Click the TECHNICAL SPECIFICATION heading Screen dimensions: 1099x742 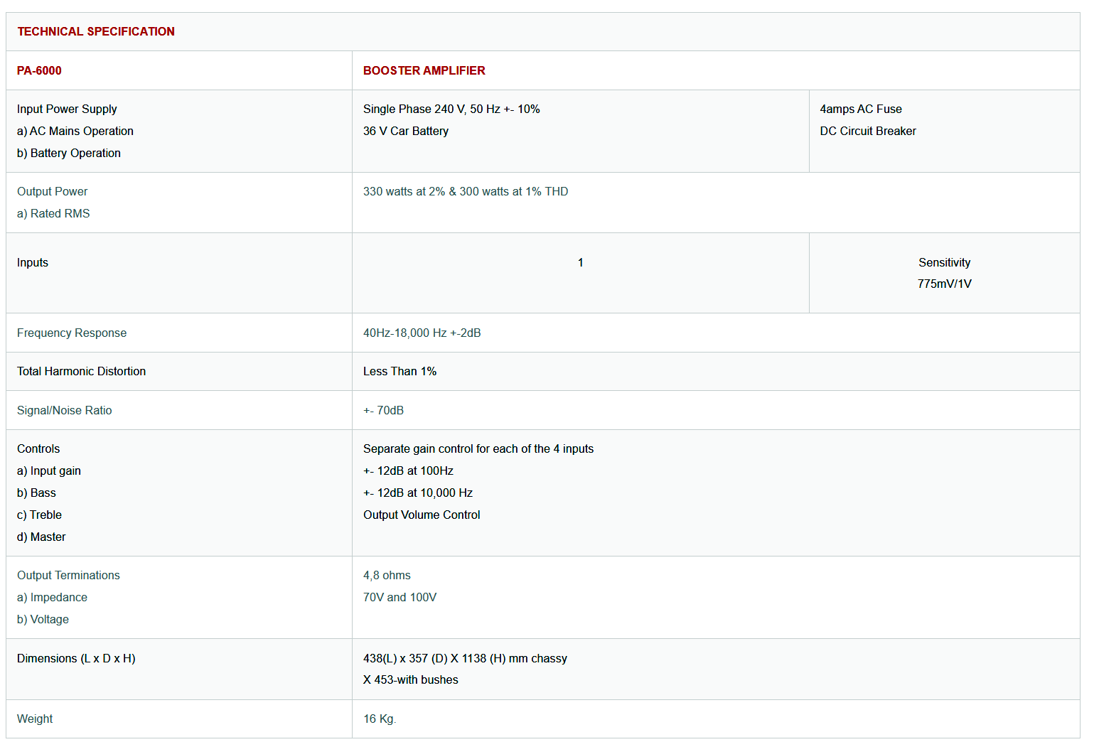pos(96,31)
